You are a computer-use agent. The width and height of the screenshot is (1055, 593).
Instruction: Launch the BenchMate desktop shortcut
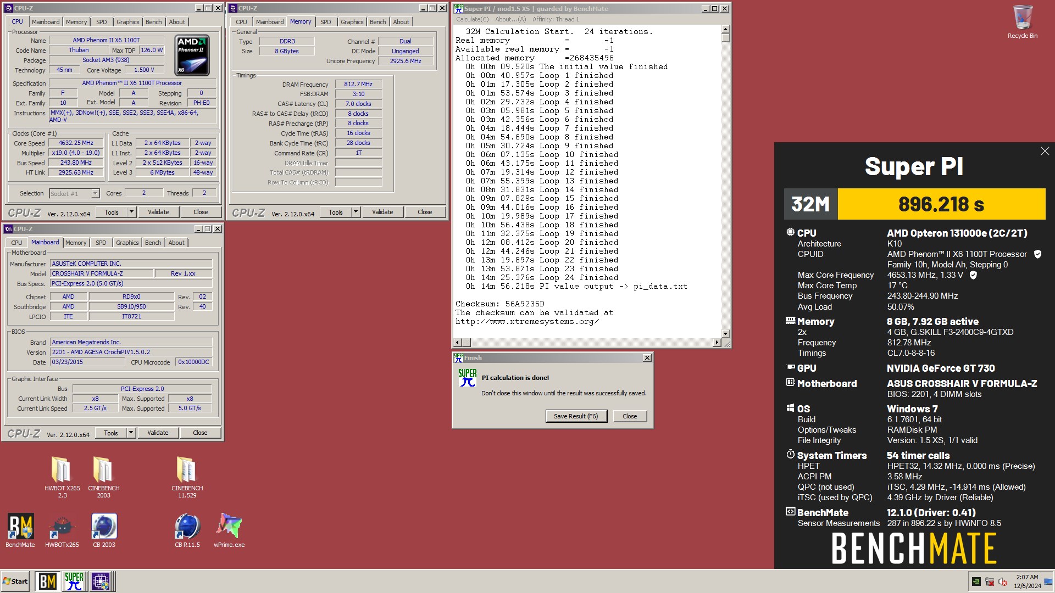click(20, 530)
